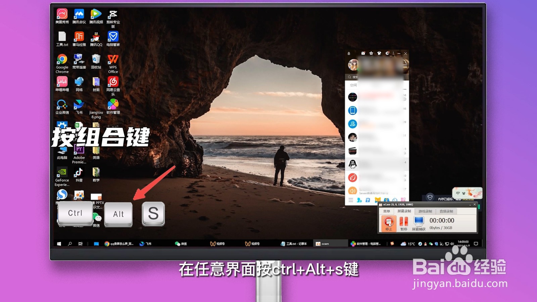
Task: Switch to 软件管理 - 电脑管家 taskbar item
Action: click(366, 244)
